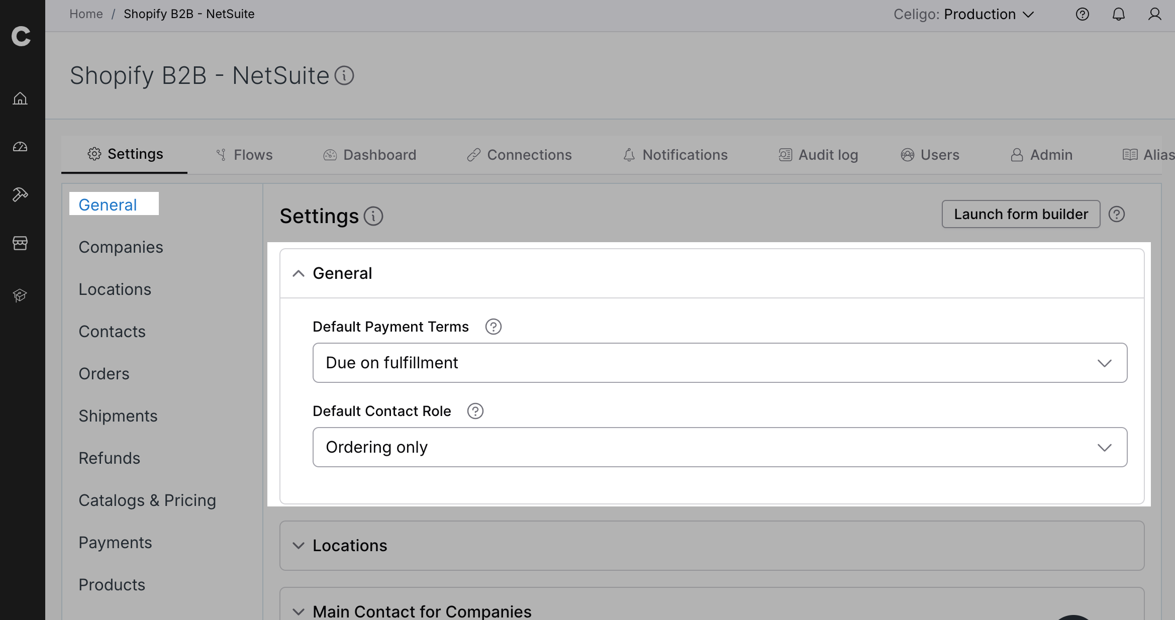The height and width of the screenshot is (620, 1175).
Task: Switch to the Connections tab
Action: click(520, 155)
